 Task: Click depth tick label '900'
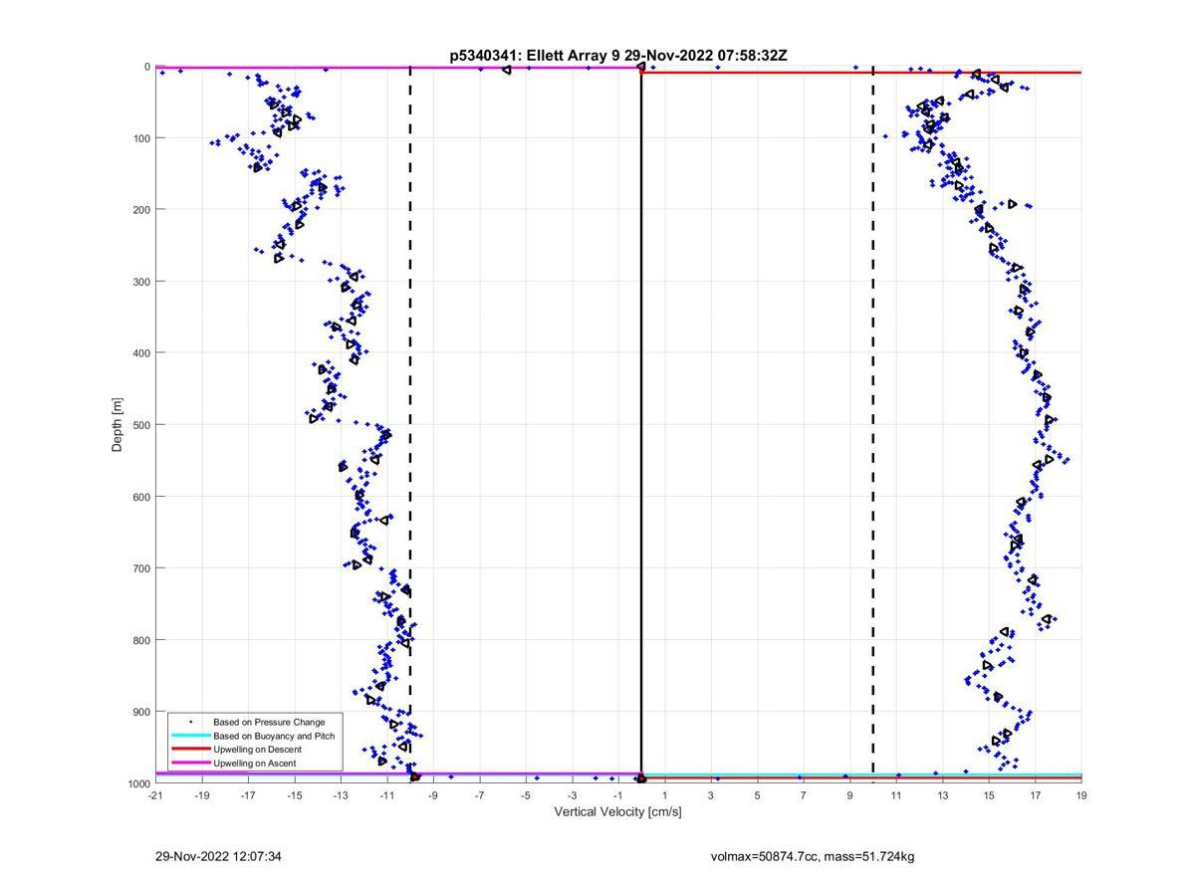pos(141,712)
